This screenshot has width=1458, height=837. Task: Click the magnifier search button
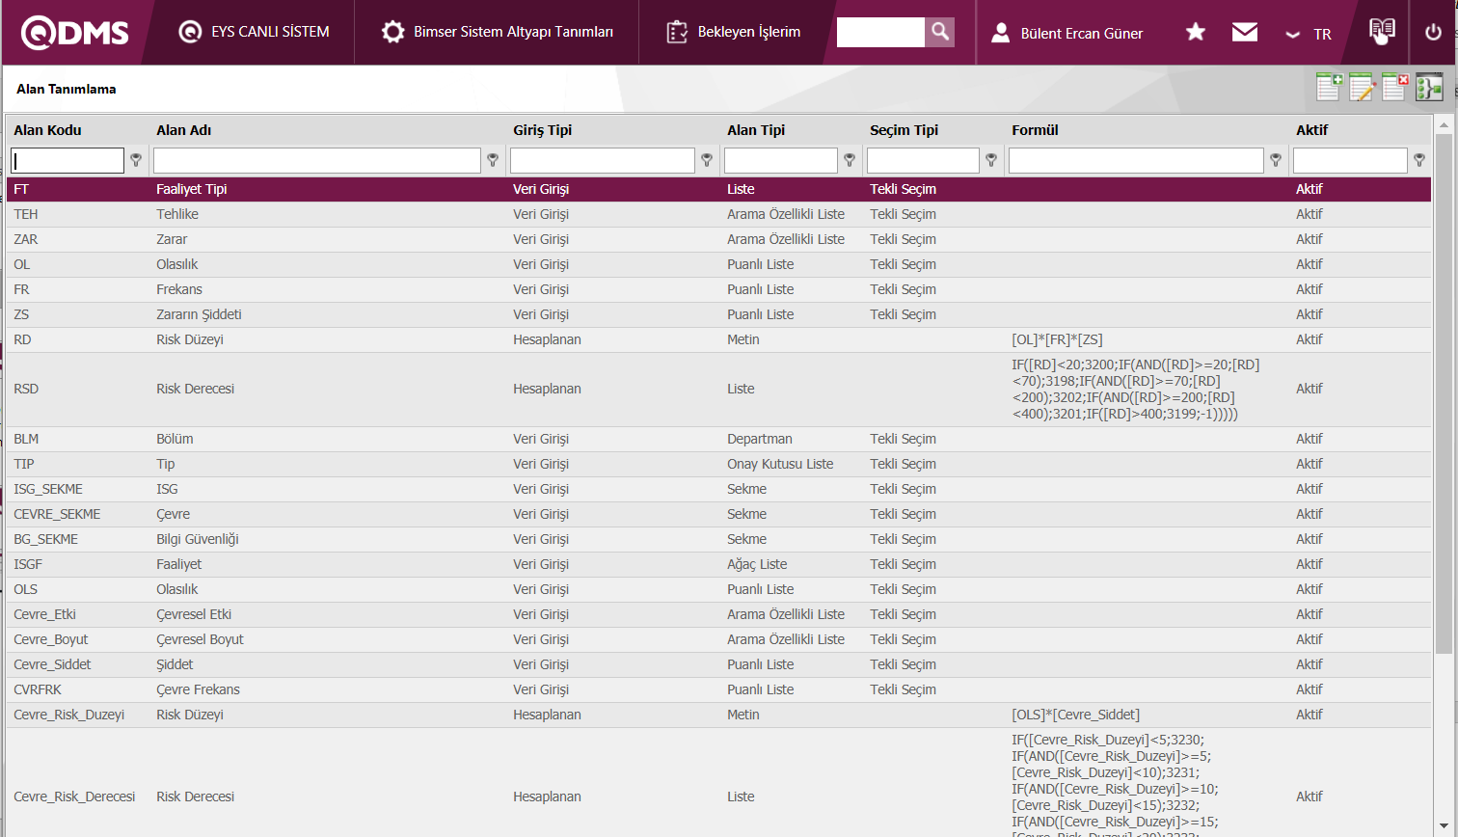coord(939,32)
